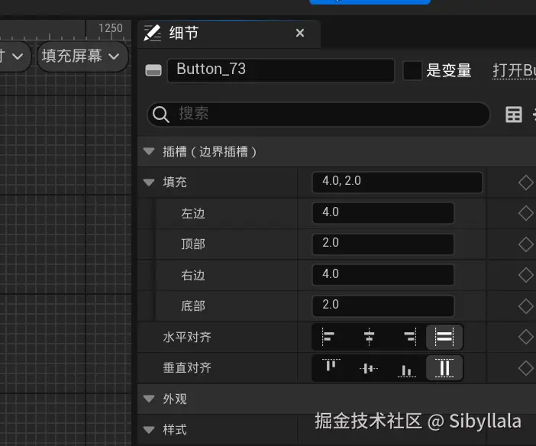The width and height of the screenshot is (536, 446).
Task: Set 水平对齐 to right align
Action: (x=409, y=337)
